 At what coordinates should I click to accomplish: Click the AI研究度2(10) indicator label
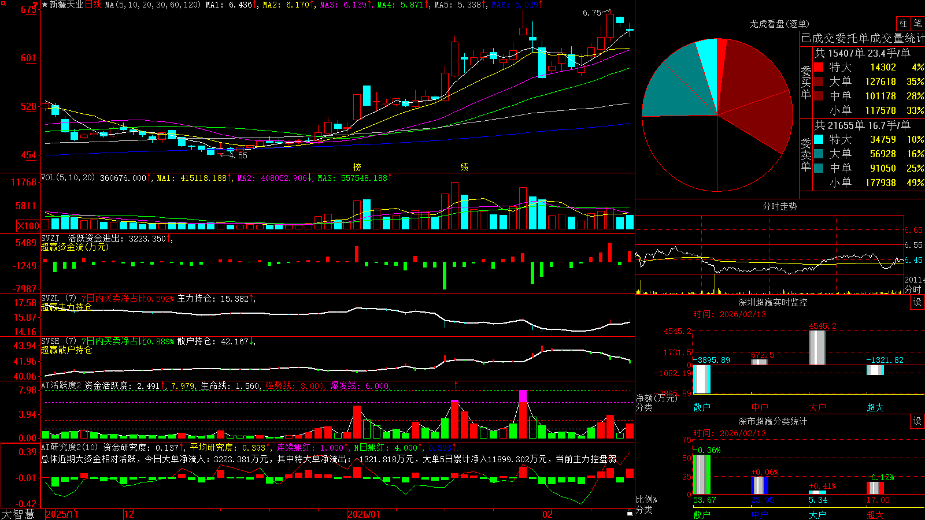click(x=69, y=447)
